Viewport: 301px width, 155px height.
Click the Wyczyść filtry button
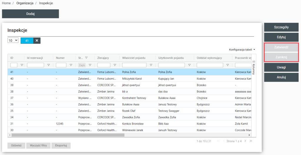point(38,146)
